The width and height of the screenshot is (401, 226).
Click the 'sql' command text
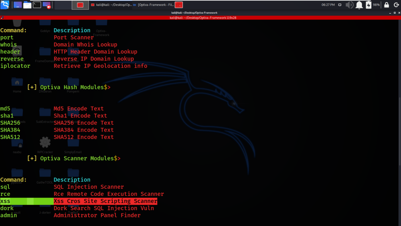pos(5,187)
